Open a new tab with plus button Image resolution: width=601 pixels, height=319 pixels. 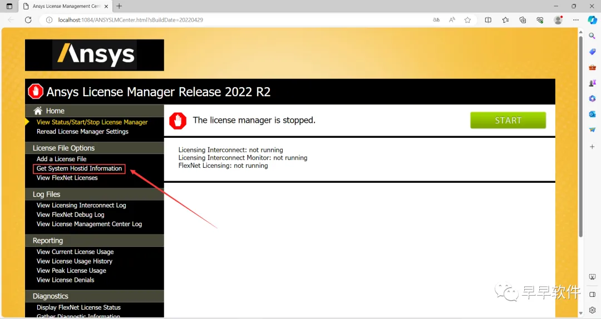point(119,6)
